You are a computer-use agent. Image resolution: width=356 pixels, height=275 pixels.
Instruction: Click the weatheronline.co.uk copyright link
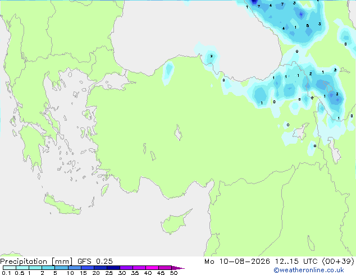(309, 270)
